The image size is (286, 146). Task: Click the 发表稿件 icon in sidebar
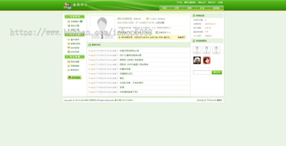point(68,22)
